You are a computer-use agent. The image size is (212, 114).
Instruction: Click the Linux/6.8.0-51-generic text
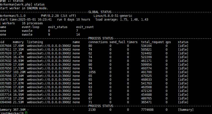[x=113, y=16]
